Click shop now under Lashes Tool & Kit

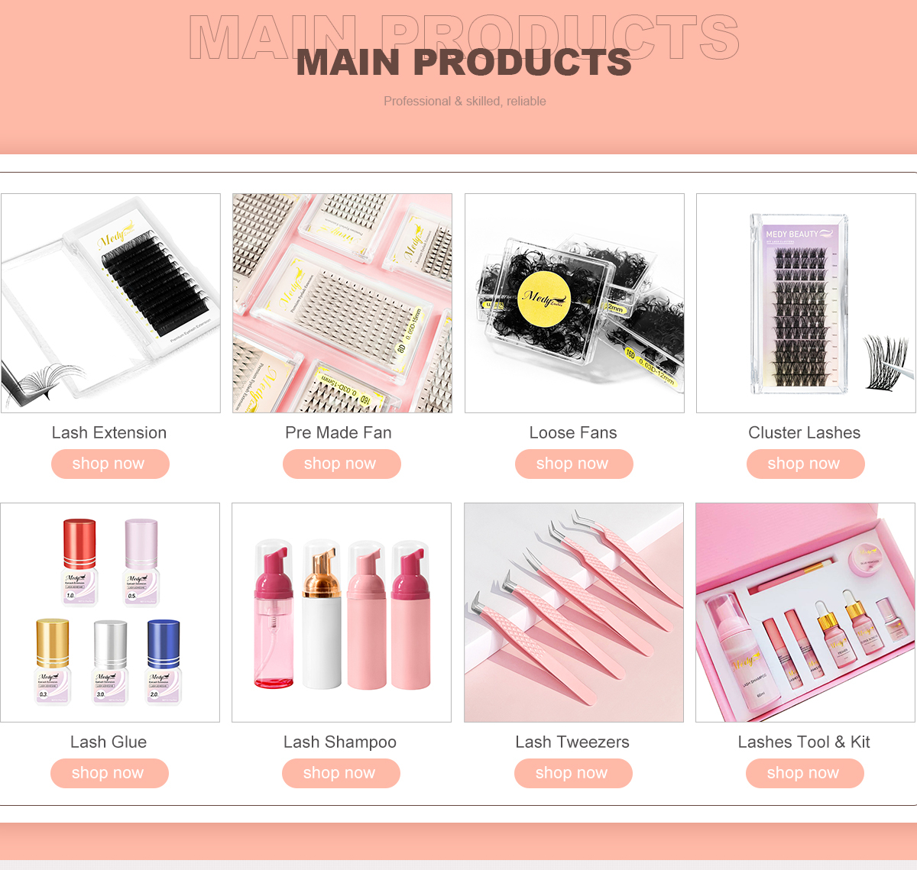coord(805,773)
